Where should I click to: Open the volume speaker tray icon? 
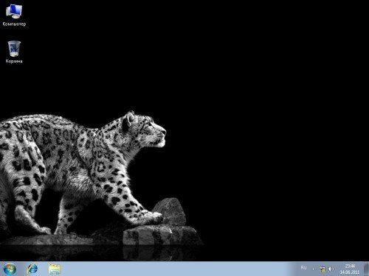coord(331,269)
